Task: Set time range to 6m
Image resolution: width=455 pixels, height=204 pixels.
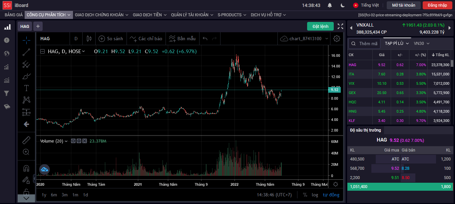Action: pyautogui.click(x=54, y=195)
